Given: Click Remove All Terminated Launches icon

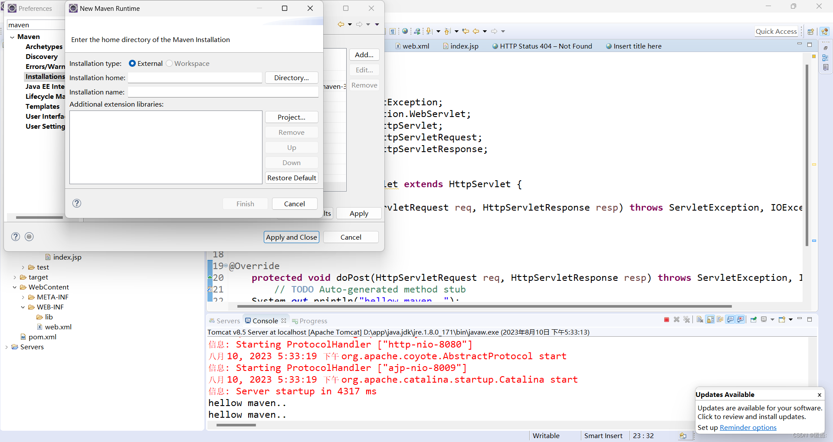Looking at the screenshot, I should [x=686, y=320].
